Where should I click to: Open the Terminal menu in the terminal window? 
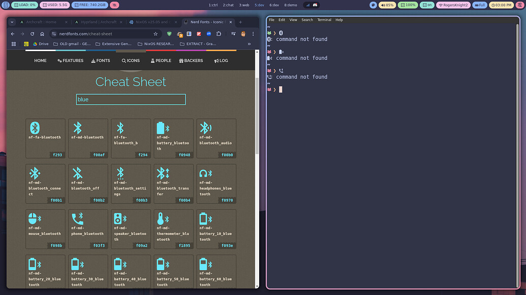click(324, 20)
